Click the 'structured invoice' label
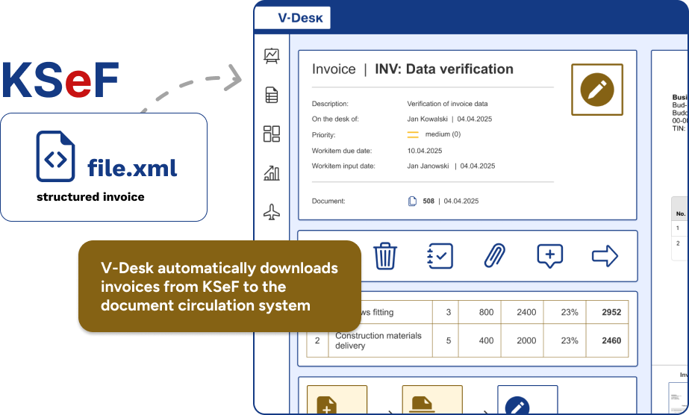Image resolution: width=689 pixels, height=415 pixels. tap(90, 197)
